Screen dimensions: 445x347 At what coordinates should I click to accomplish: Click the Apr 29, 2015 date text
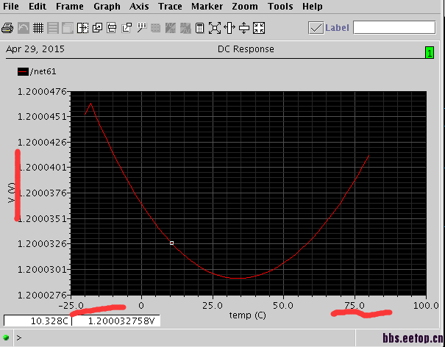pos(35,49)
